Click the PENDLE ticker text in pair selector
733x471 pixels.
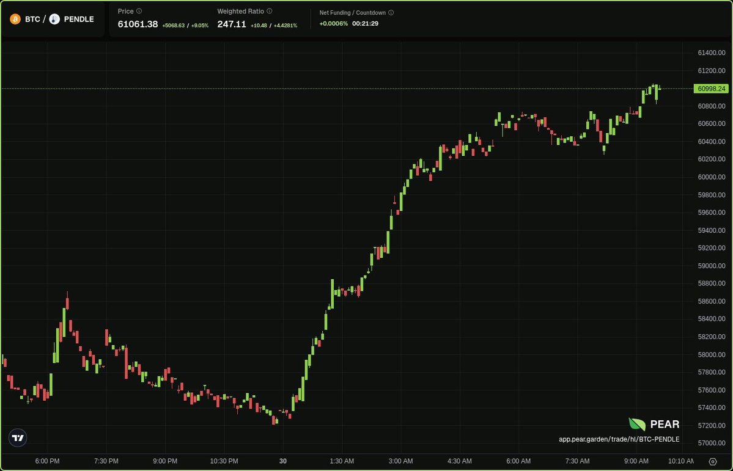click(79, 19)
